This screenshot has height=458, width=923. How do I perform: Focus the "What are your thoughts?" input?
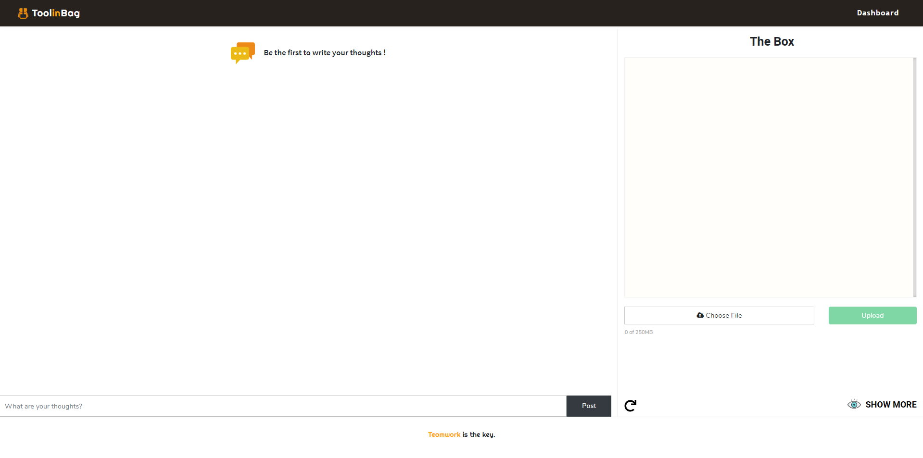pyautogui.click(x=283, y=406)
